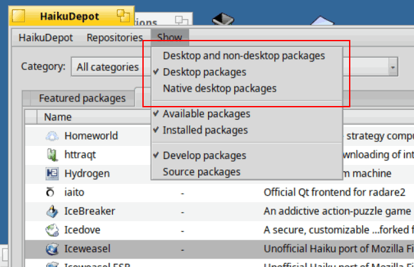Open the Repositories menu
This screenshot has width=414, height=267.
[114, 38]
